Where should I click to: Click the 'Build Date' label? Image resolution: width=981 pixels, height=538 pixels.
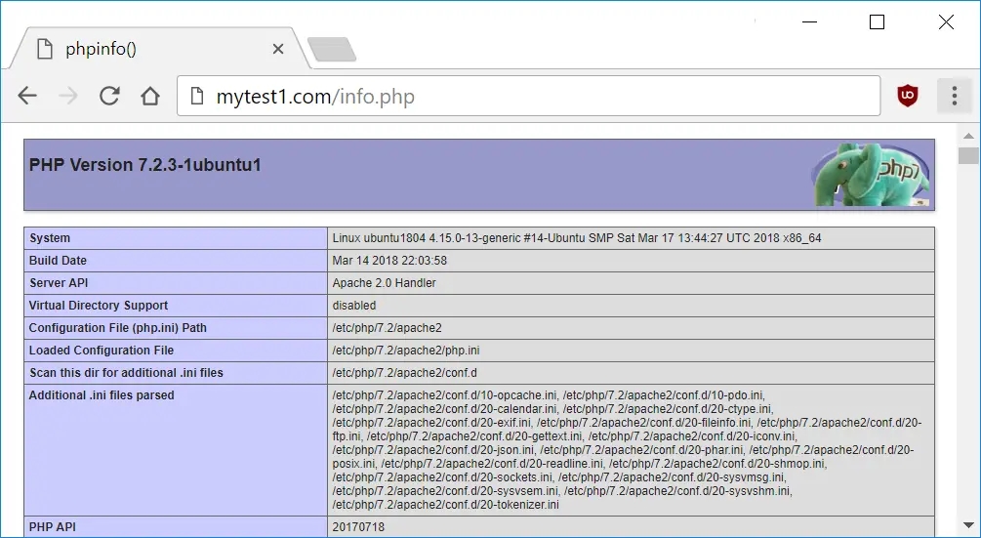click(58, 261)
